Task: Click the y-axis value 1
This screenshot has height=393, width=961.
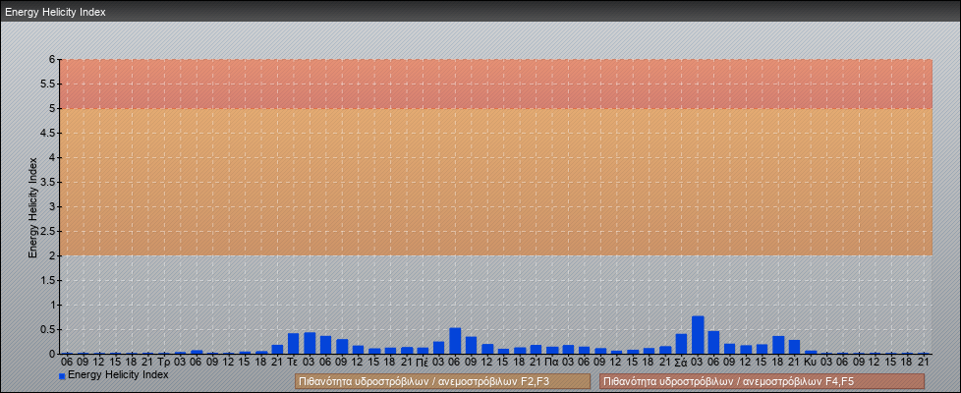Action: 53,305
